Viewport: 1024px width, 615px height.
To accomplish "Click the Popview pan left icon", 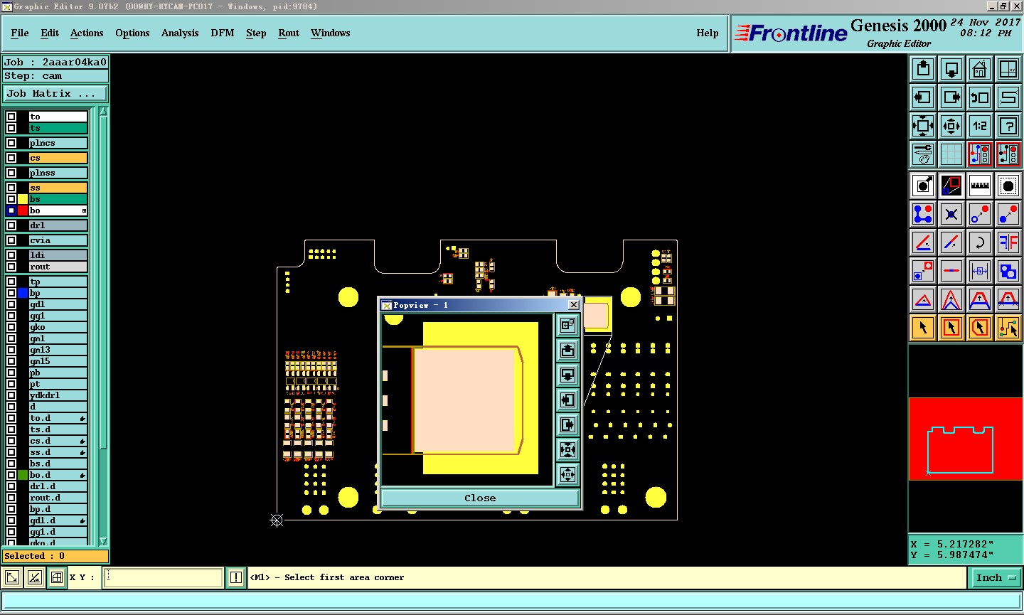I will point(567,400).
